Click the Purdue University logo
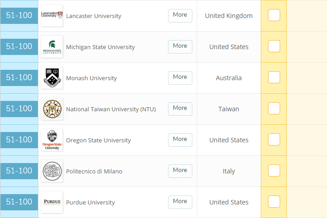This screenshot has height=218, width=327. pyautogui.click(x=52, y=202)
